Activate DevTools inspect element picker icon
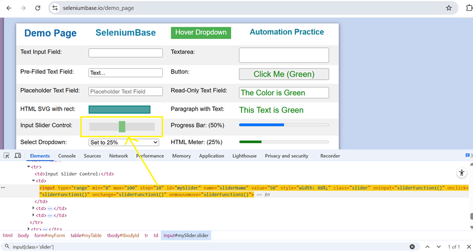The width and height of the screenshot is (473, 251). pos(6,156)
